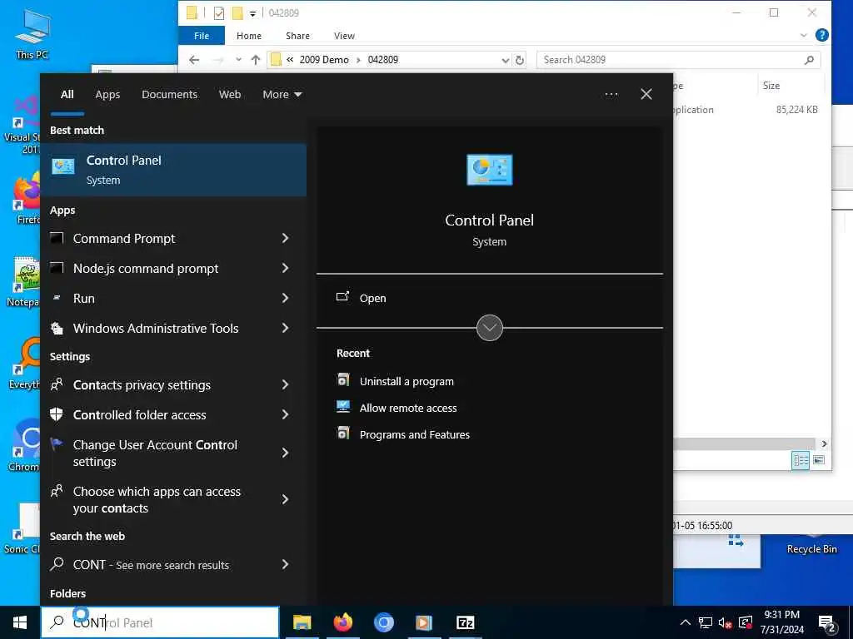Click the Node.js command prompt icon

pos(57,268)
